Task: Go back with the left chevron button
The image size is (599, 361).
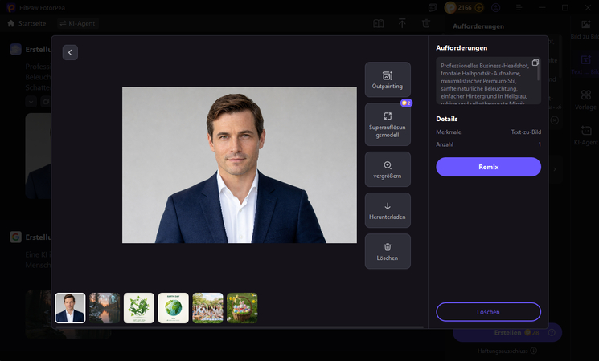Action: click(70, 53)
